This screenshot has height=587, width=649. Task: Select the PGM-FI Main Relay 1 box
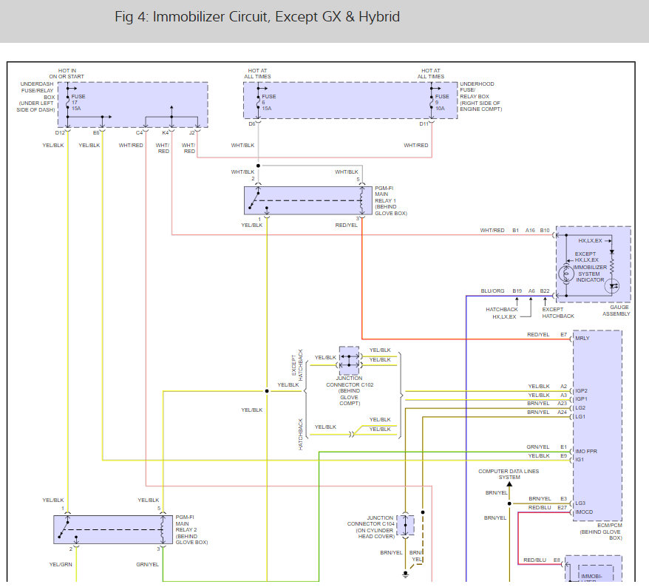[307, 200]
